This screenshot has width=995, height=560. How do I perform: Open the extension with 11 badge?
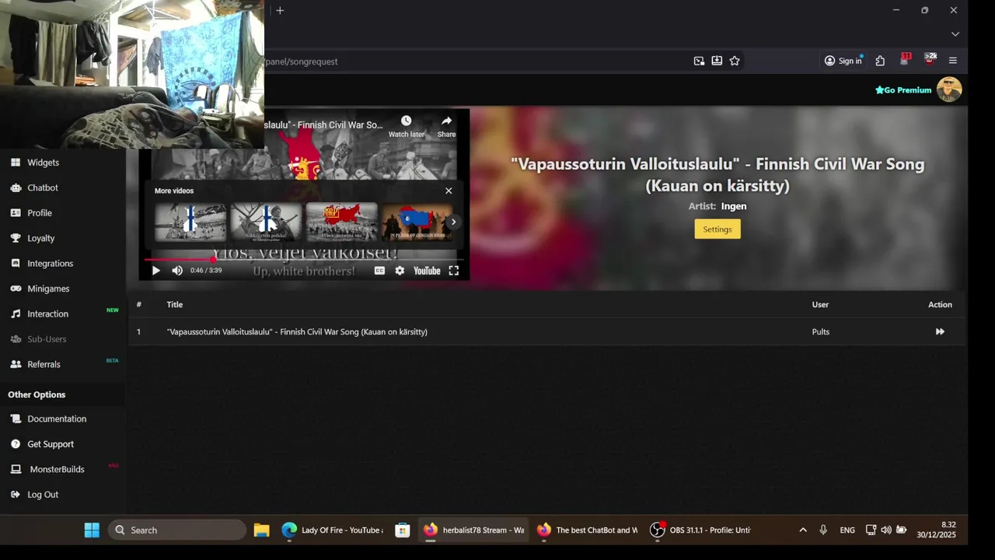(905, 59)
